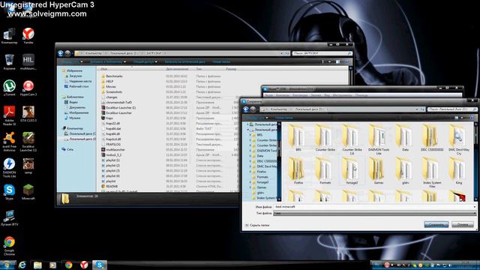Select the FRAPSLOG file in the list

tap(113, 145)
